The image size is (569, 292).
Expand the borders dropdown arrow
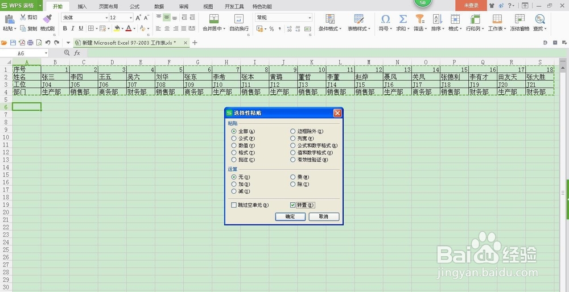click(x=97, y=28)
